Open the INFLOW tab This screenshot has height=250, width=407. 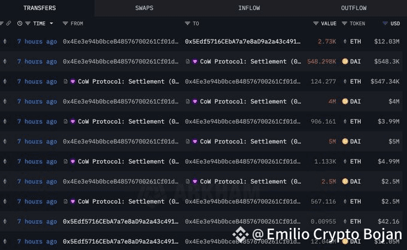(249, 8)
